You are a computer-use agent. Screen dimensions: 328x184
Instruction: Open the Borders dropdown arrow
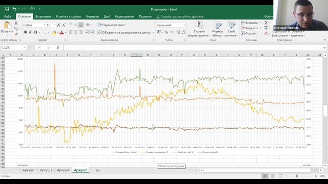[49, 32]
